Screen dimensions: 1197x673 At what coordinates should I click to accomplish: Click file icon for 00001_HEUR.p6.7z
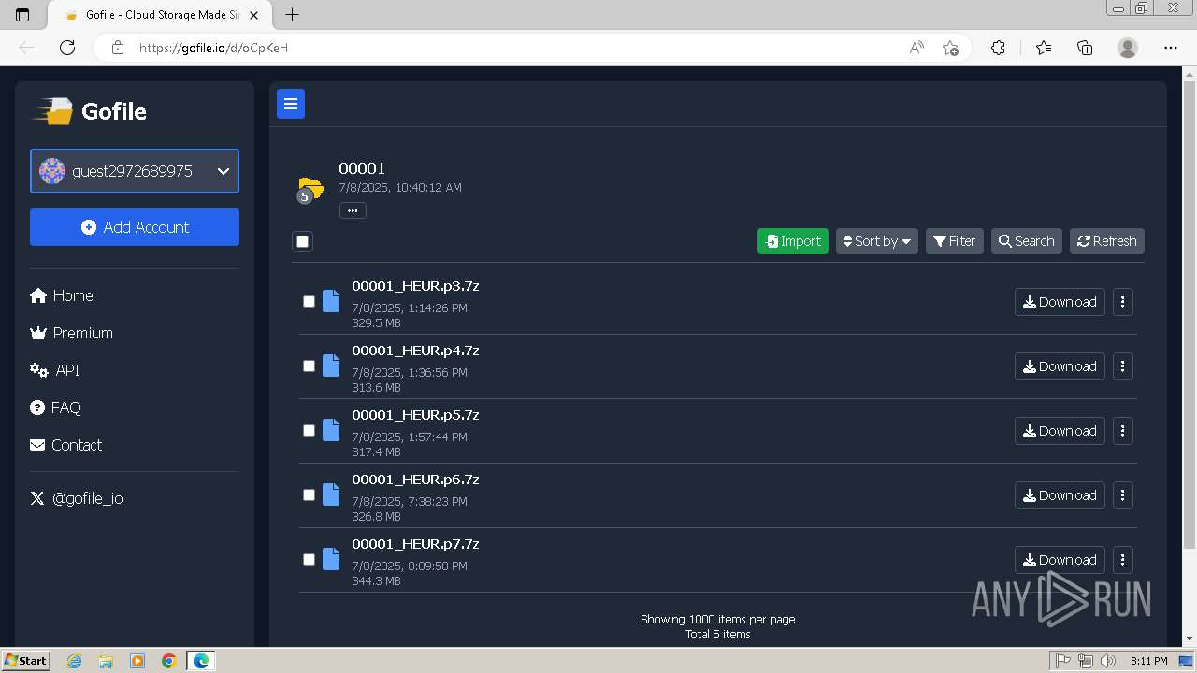tap(331, 494)
